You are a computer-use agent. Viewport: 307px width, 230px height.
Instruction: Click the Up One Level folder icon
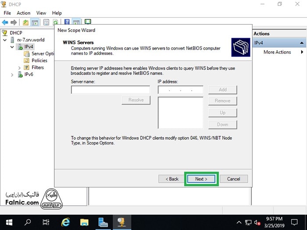25,22
